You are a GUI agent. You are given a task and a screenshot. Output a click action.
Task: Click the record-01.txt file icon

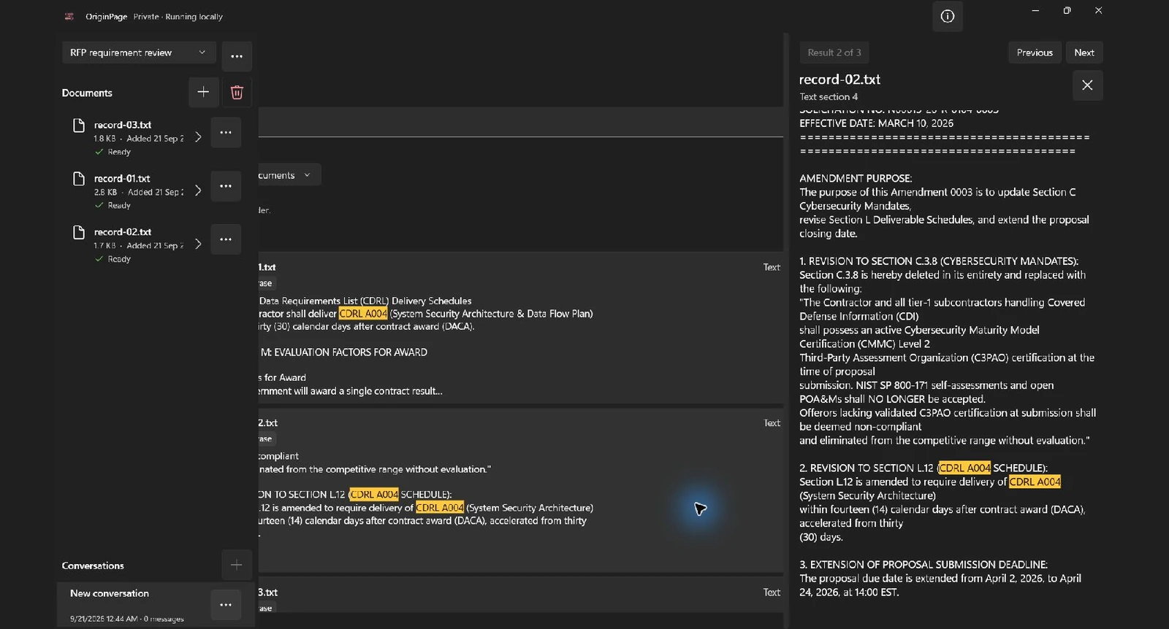coord(79,179)
